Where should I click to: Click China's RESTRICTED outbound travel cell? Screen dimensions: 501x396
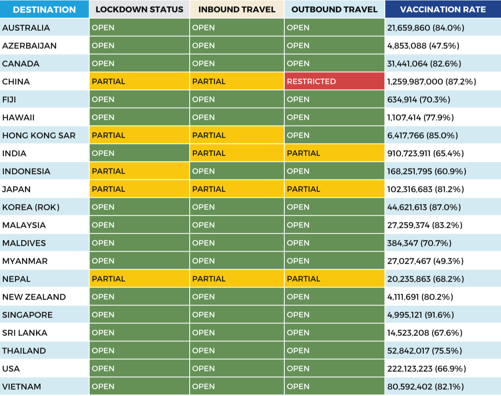pos(334,81)
